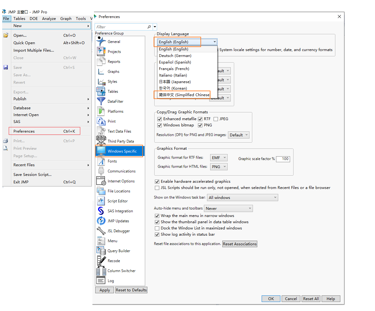The image size is (375, 311).
Task: Select the File Locations folder icon
Action: click(101, 191)
